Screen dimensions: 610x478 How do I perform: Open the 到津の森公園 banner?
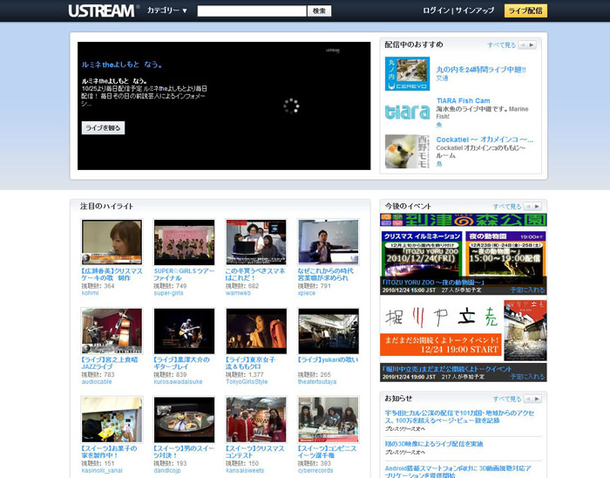coord(464,220)
